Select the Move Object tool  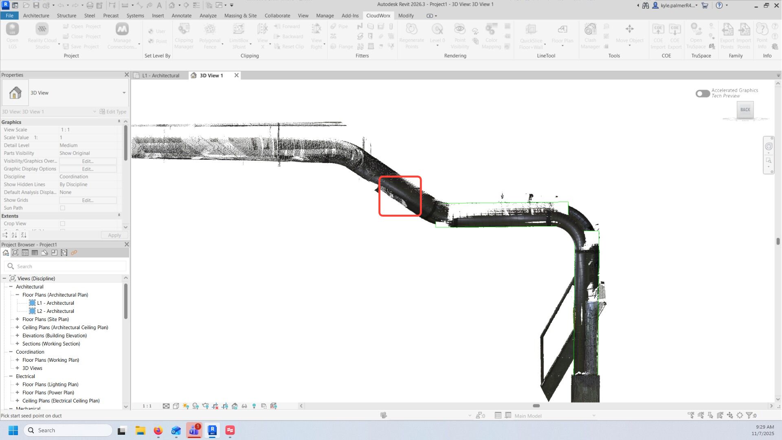pos(629,29)
